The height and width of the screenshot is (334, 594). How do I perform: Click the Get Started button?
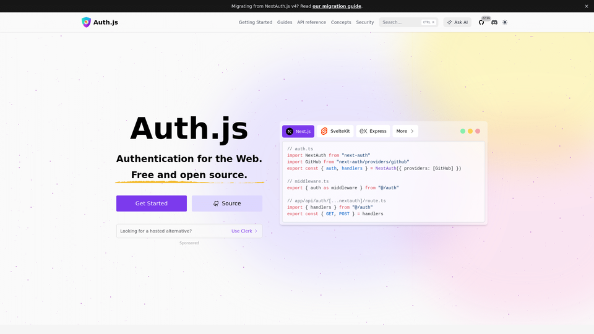pyautogui.click(x=152, y=203)
